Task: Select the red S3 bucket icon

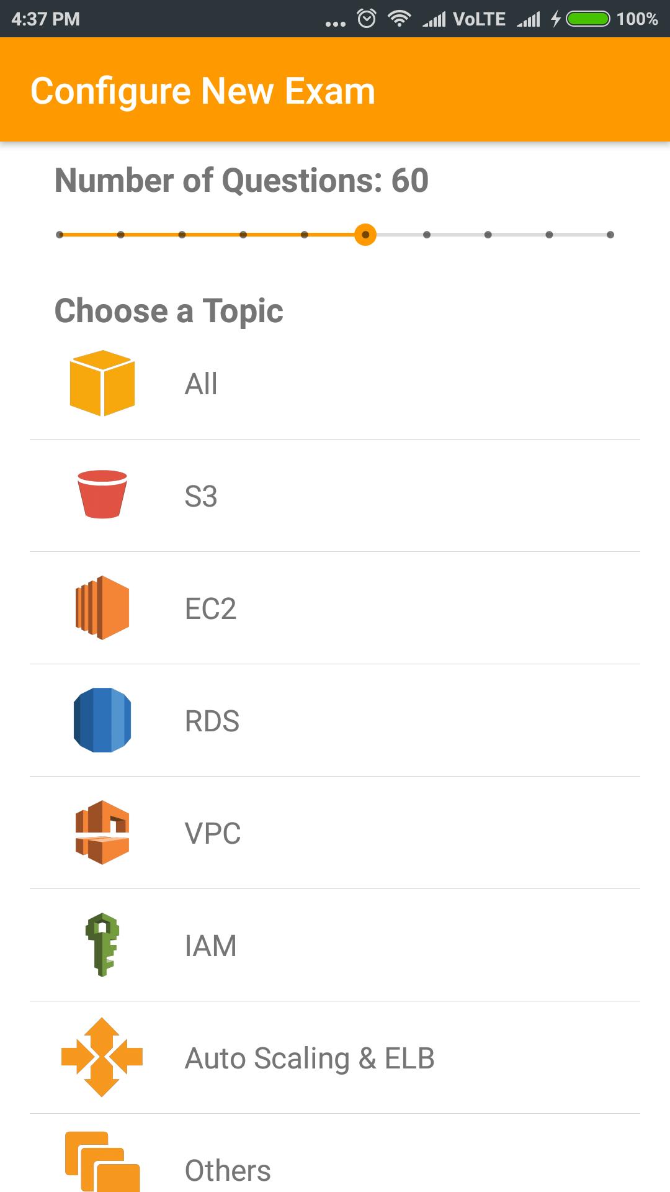Action: (102, 494)
